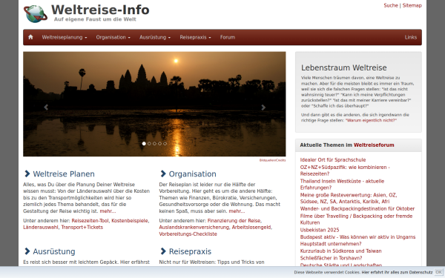This screenshot has width=445, height=278.
Task: Show previous carousel slide arrow
Action: point(46,107)
